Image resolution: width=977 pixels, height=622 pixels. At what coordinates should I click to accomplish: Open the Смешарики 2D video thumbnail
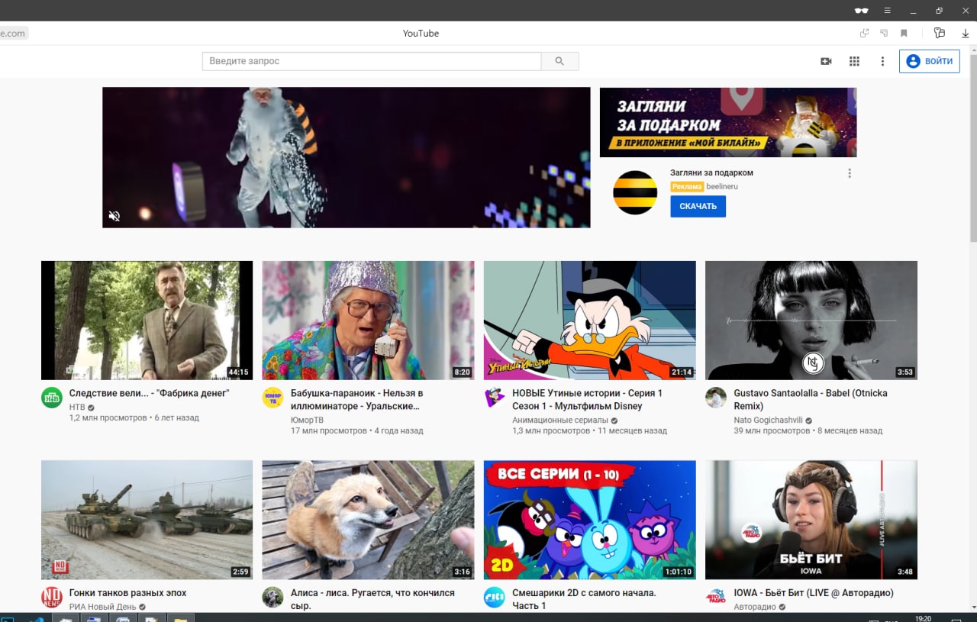(589, 520)
